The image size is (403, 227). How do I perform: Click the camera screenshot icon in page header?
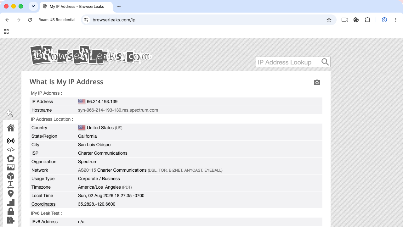pos(317,82)
